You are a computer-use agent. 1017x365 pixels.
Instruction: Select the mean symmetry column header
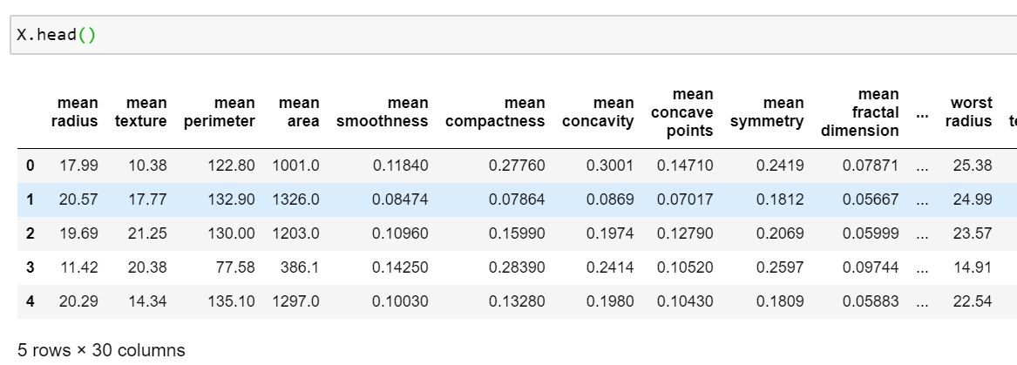pos(767,112)
